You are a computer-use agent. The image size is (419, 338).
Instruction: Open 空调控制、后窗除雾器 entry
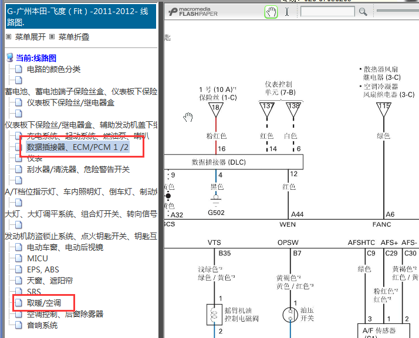tap(65, 314)
